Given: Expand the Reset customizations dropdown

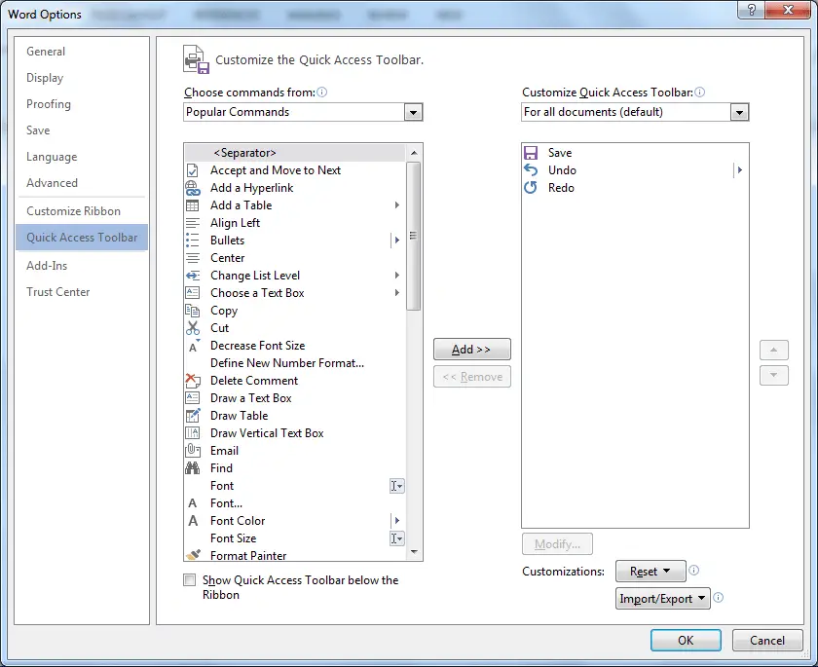Looking at the screenshot, I should [x=651, y=572].
